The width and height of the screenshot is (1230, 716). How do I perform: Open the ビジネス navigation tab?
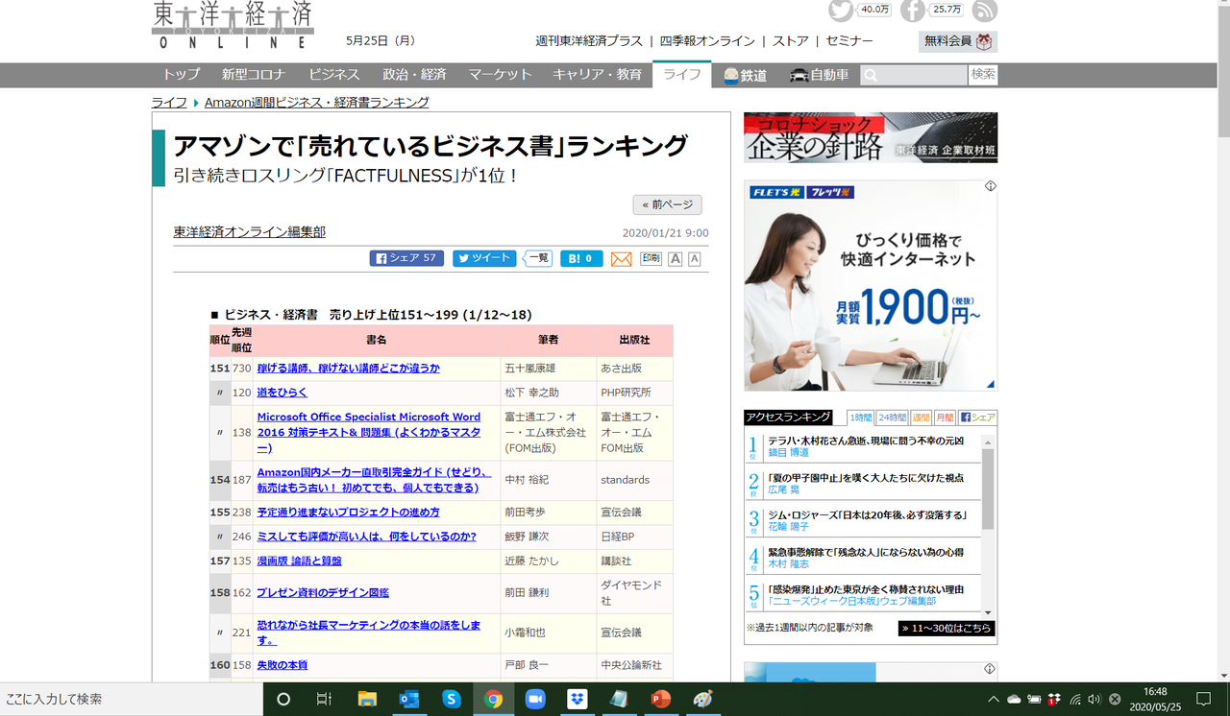[x=334, y=75]
